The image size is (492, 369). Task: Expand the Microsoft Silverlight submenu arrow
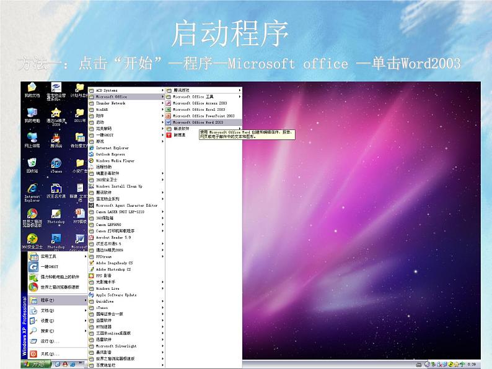click(x=162, y=346)
